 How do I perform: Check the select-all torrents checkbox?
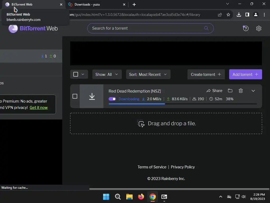point(76,74)
